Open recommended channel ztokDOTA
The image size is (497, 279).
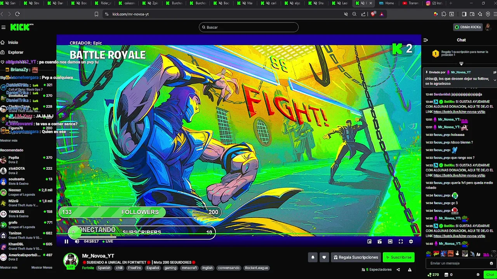[26, 170]
